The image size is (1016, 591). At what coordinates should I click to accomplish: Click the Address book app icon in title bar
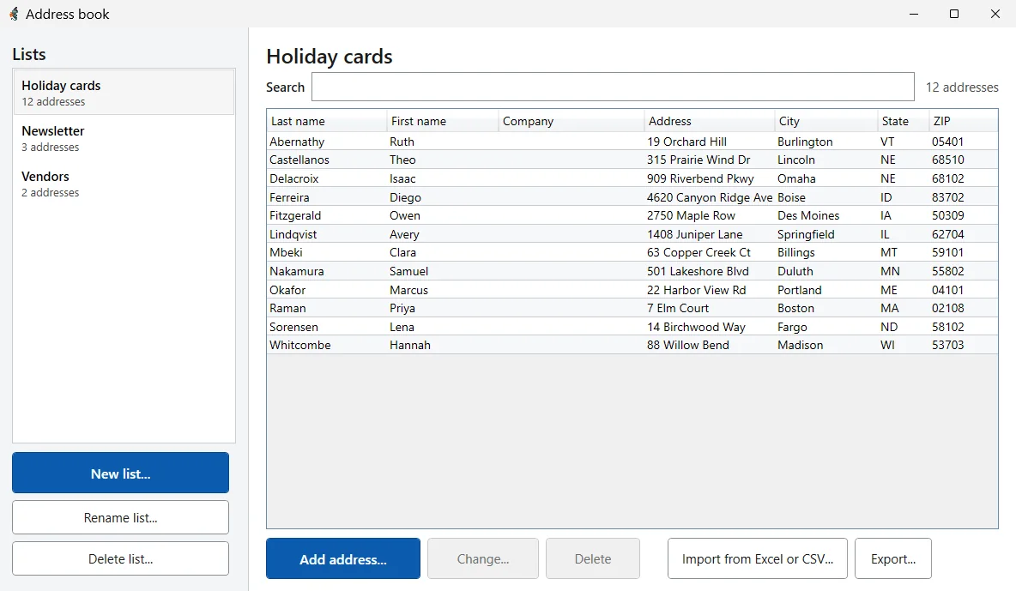pos(14,14)
